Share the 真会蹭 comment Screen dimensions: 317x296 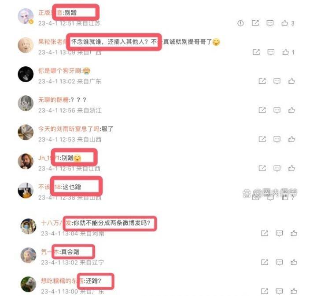pos(265,262)
